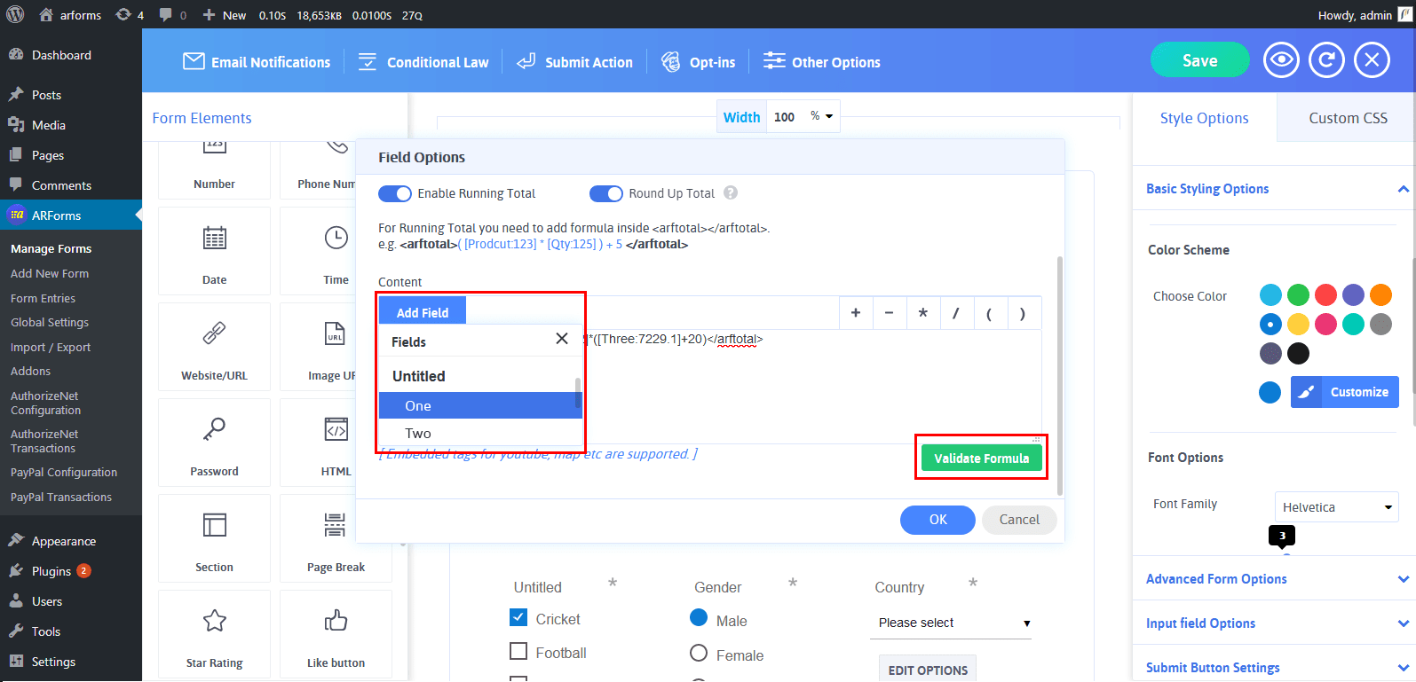Add the Password field element
Image resolution: width=1416 pixels, height=682 pixels.
(214, 442)
